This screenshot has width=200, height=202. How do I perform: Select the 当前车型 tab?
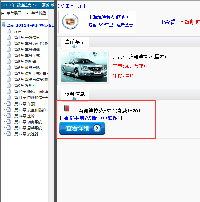(x=75, y=43)
